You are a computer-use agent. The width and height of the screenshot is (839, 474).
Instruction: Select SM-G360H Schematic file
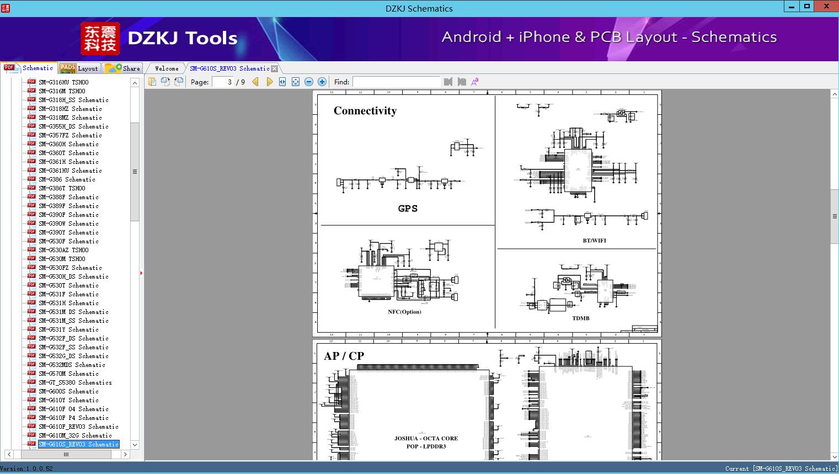coord(68,144)
